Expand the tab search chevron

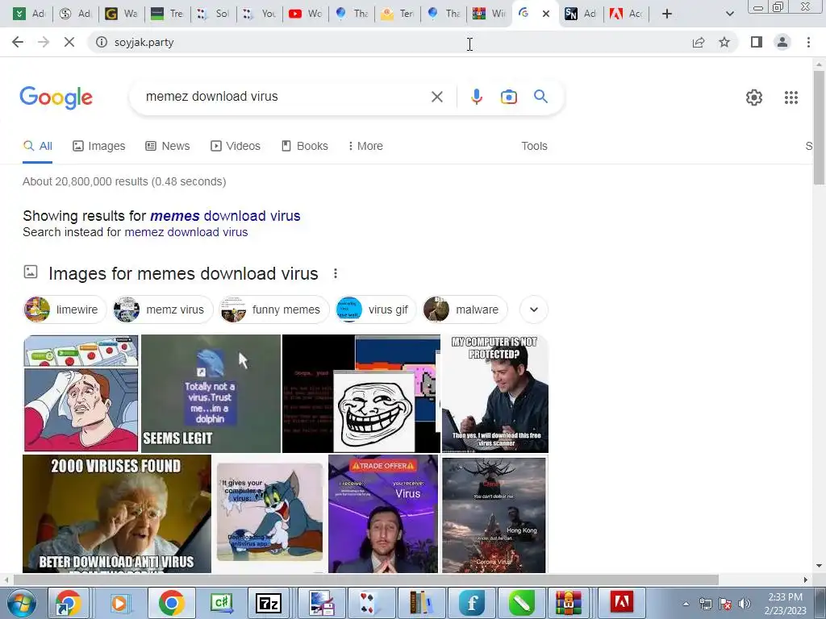(x=729, y=14)
